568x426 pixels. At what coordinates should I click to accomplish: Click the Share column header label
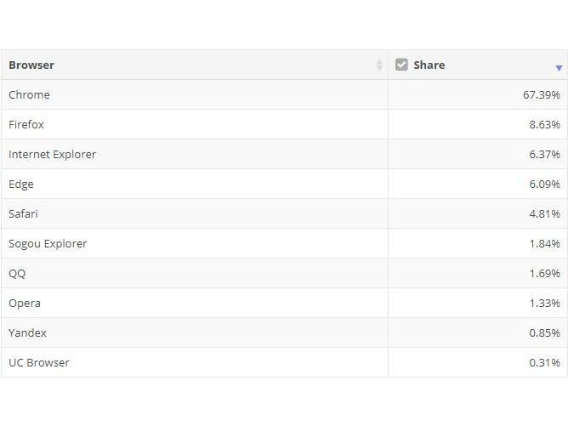429,65
